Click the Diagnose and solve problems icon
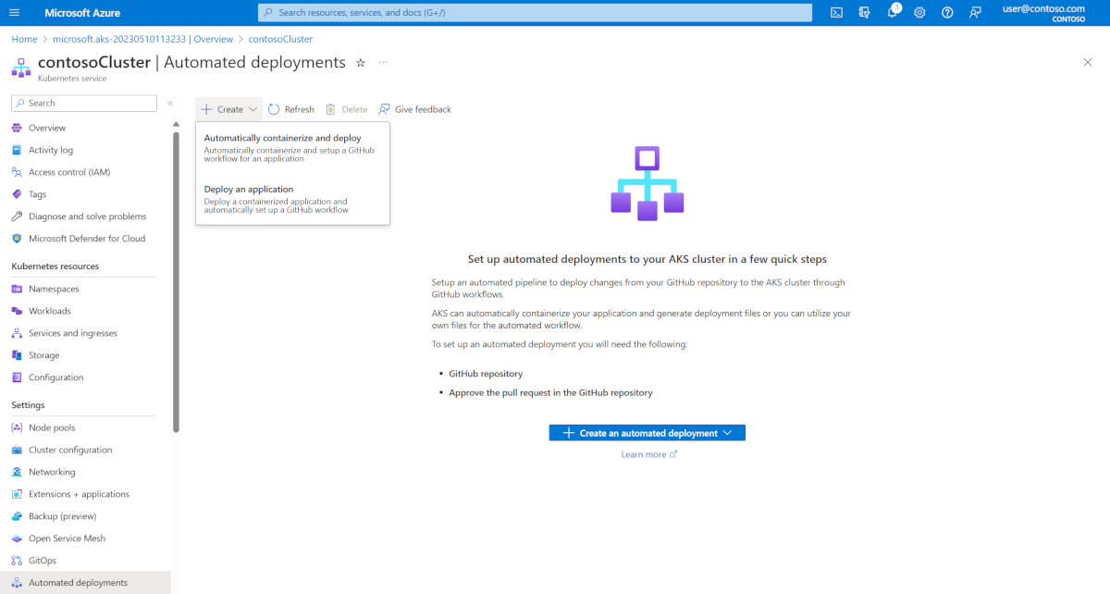Image resolution: width=1110 pixels, height=594 pixels. (x=18, y=217)
